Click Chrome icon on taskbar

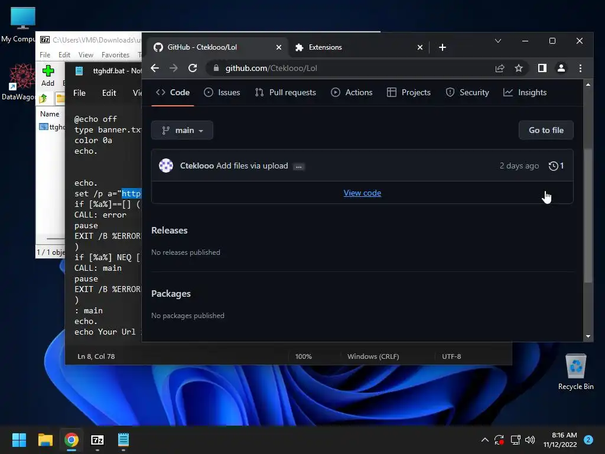pyautogui.click(x=71, y=440)
